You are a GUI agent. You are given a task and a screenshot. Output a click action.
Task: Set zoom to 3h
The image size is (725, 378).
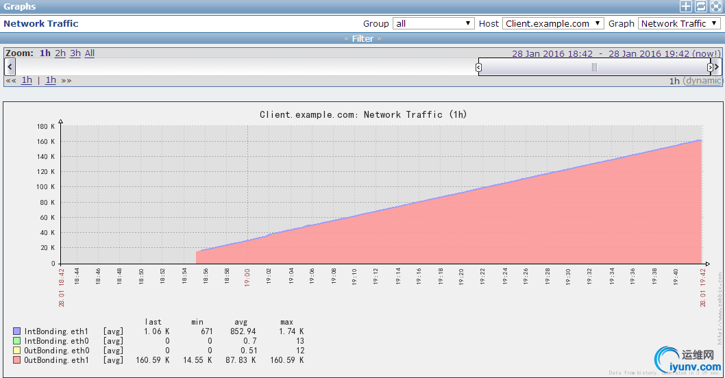(75, 53)
